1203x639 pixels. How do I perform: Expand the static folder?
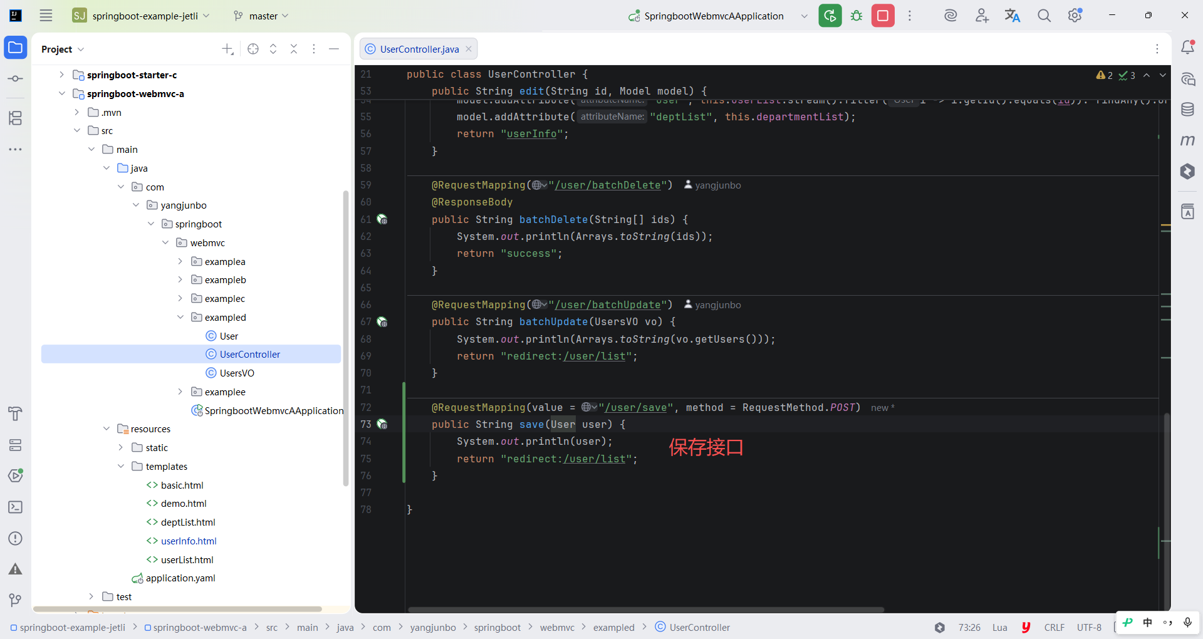click(121, 447)
